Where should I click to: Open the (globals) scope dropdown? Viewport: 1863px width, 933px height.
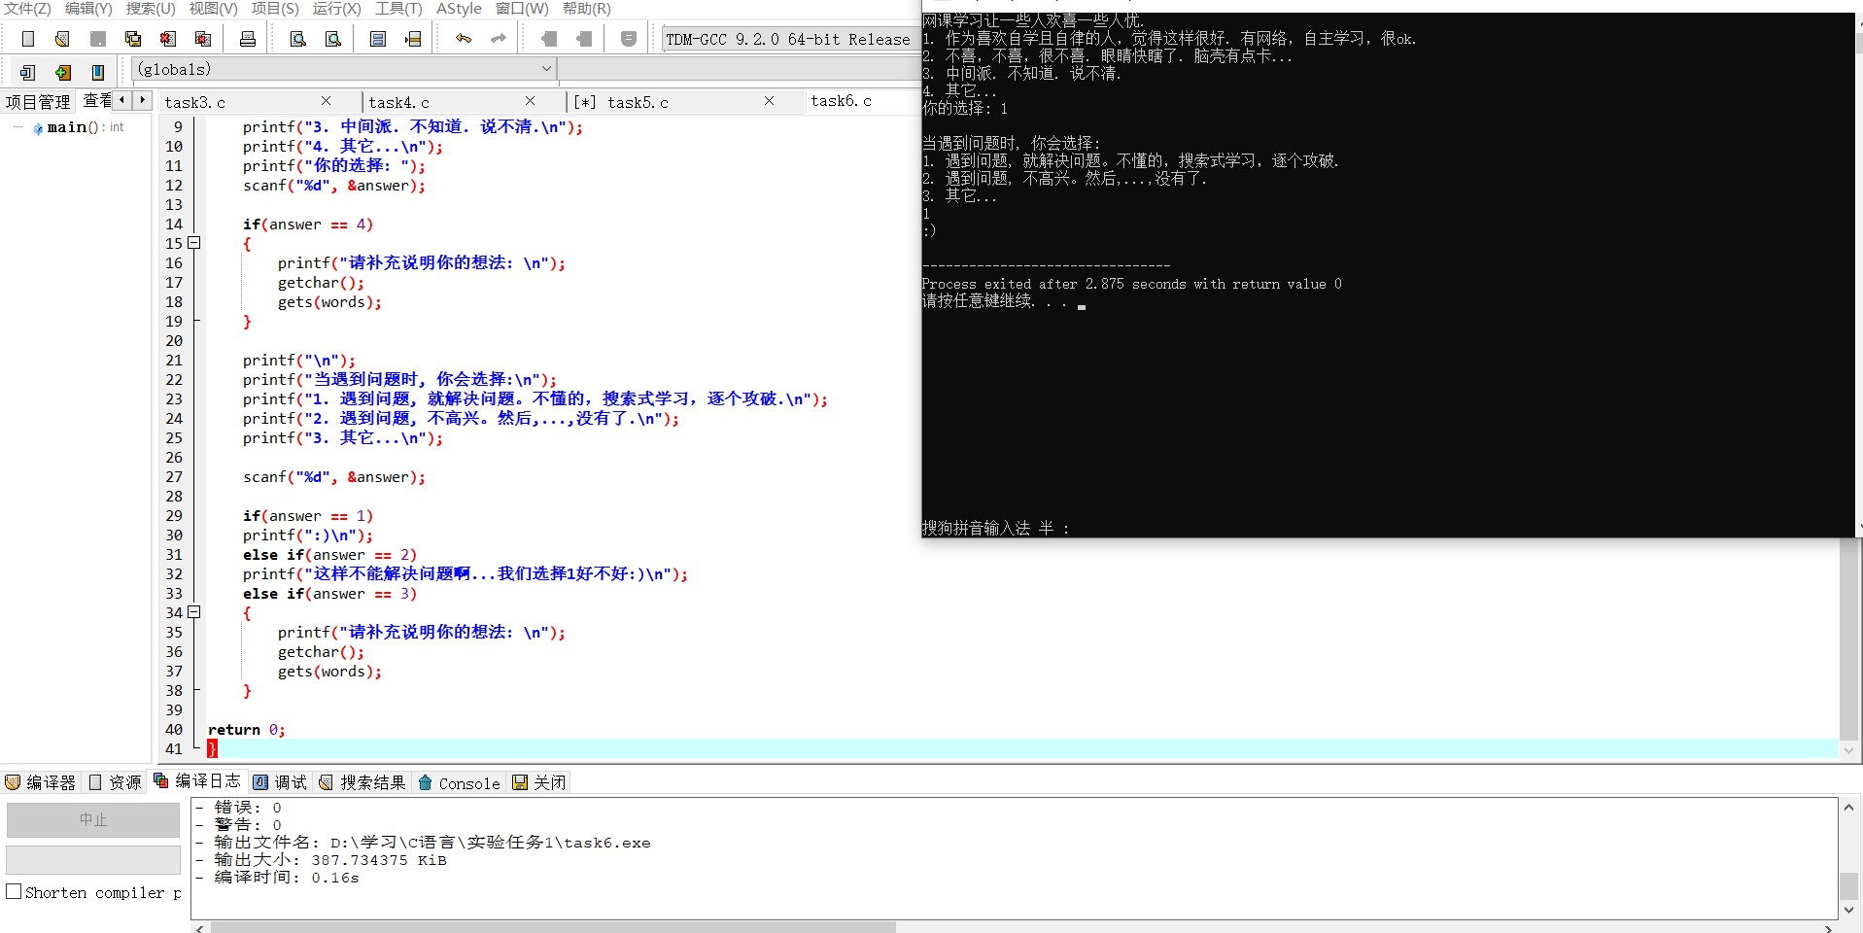(344, 69)
